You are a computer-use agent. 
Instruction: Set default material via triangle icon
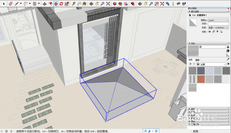(228, 55)
